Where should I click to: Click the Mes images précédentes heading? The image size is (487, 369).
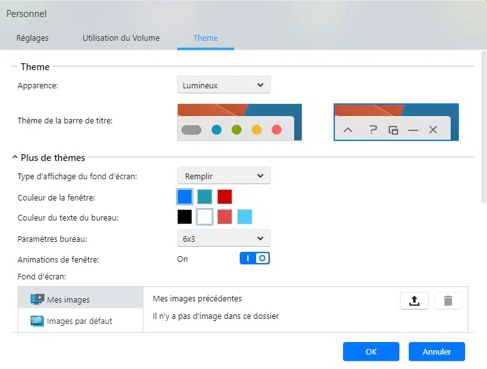point(197,298)
